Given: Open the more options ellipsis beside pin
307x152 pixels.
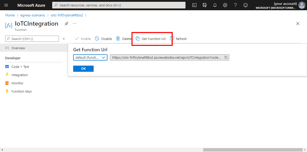Looking at the screenshot, I should (x=74, y=23).
